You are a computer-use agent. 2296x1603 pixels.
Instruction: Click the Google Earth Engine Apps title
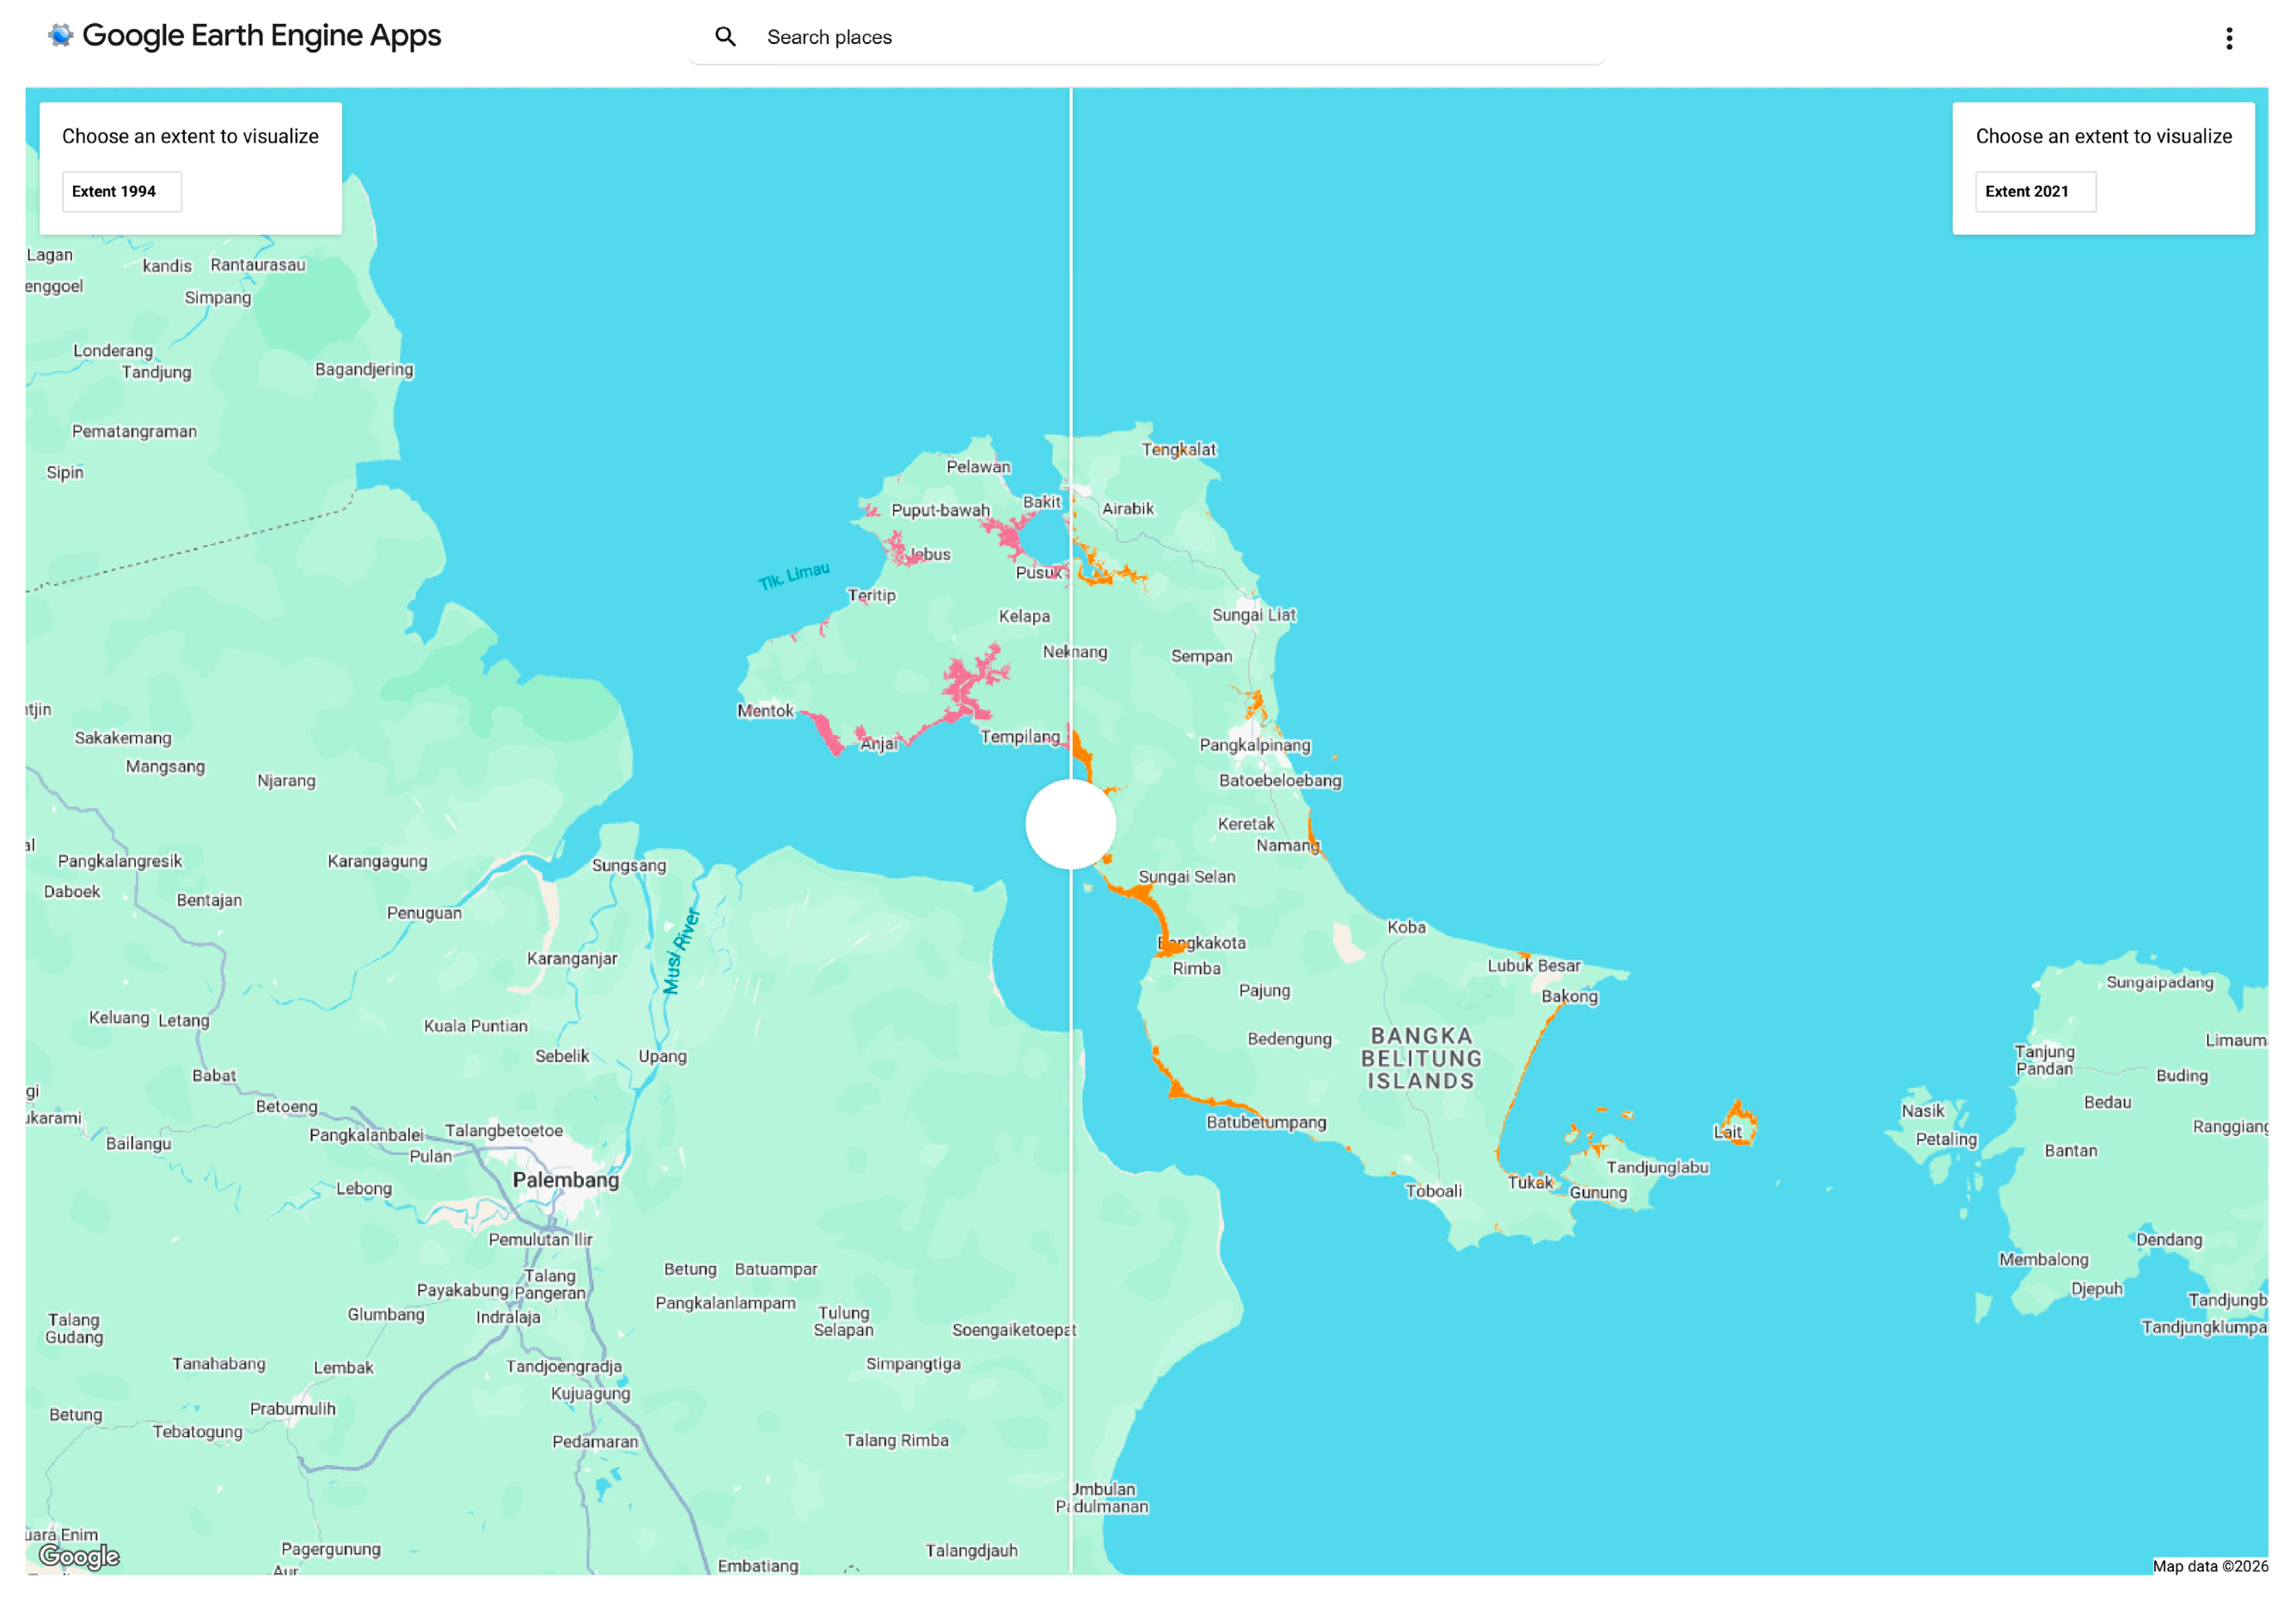pos(261,36)
